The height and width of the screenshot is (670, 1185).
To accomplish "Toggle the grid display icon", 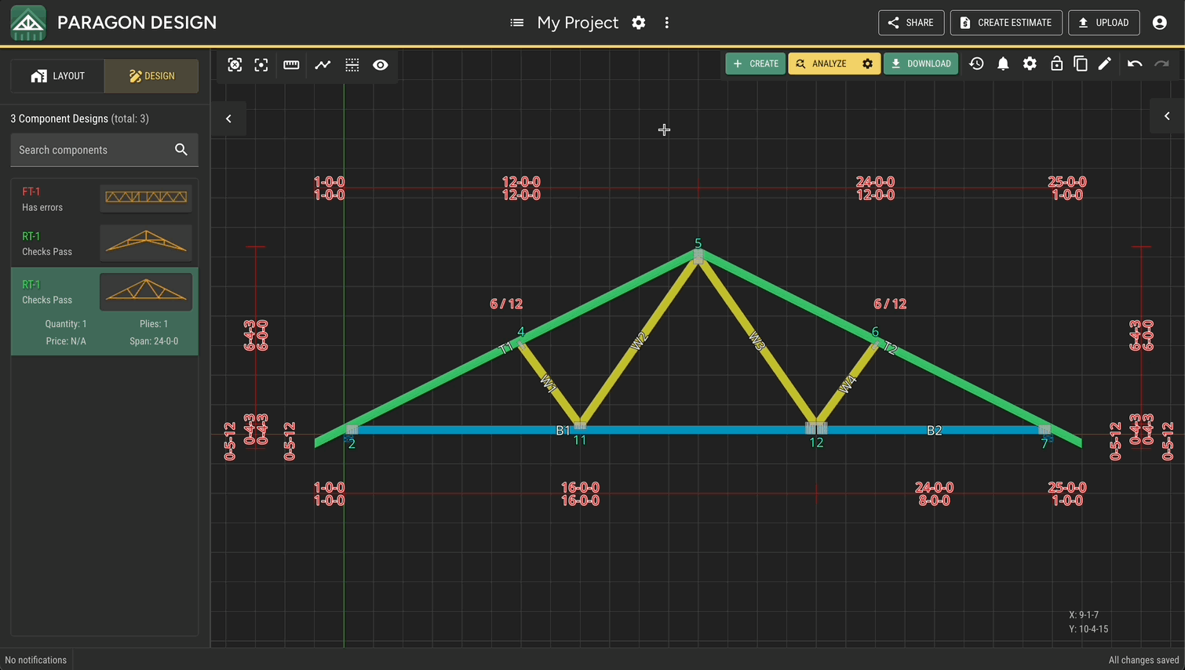I will 352,65.
